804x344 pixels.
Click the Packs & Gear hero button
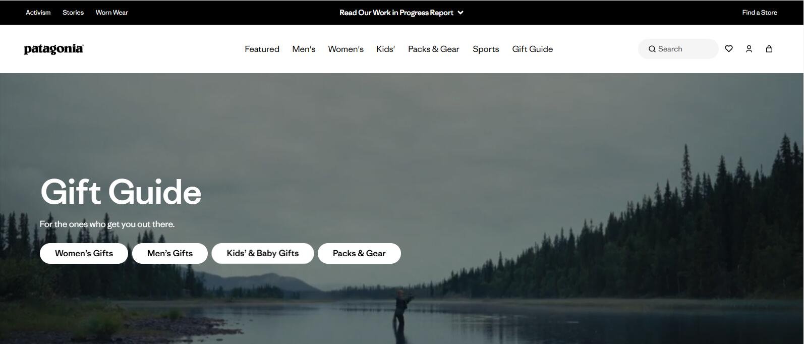click(359, 253)
